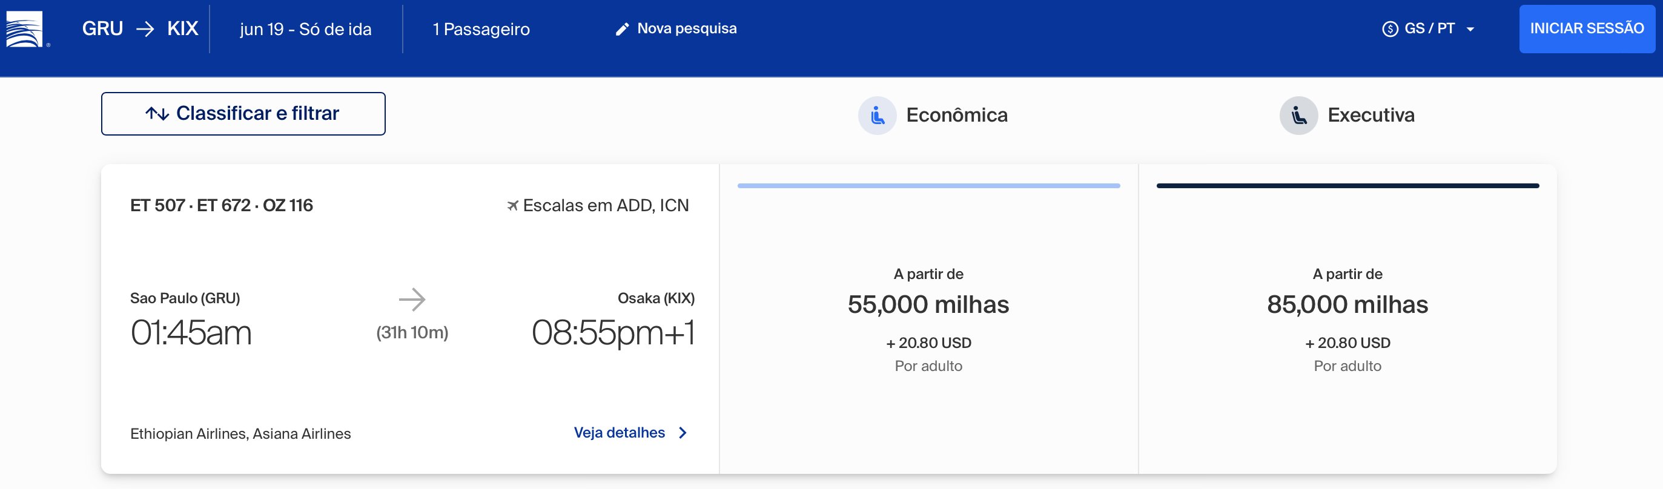Click the pencil icon beside Nova pesquisa
The width and height of the screenshot is (1663, 489).
pos(622,29)
